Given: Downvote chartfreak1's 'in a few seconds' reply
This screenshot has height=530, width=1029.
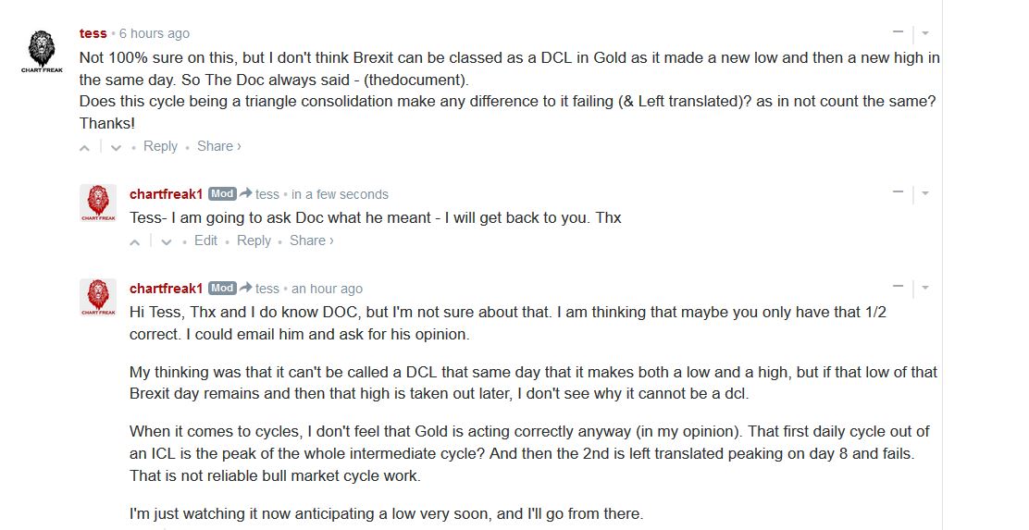Looking at the screenshot, I should point(166,241).
